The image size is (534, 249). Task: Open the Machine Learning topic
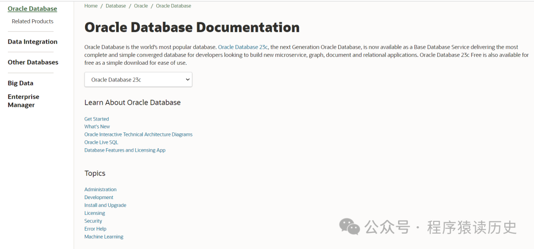pos(103,237)
